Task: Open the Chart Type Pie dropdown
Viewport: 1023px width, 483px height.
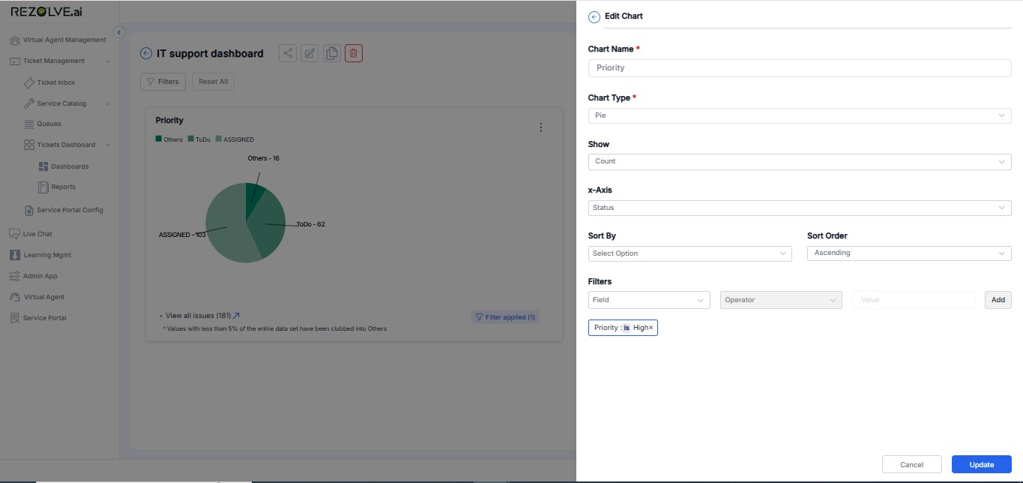Action: (800, 115)
